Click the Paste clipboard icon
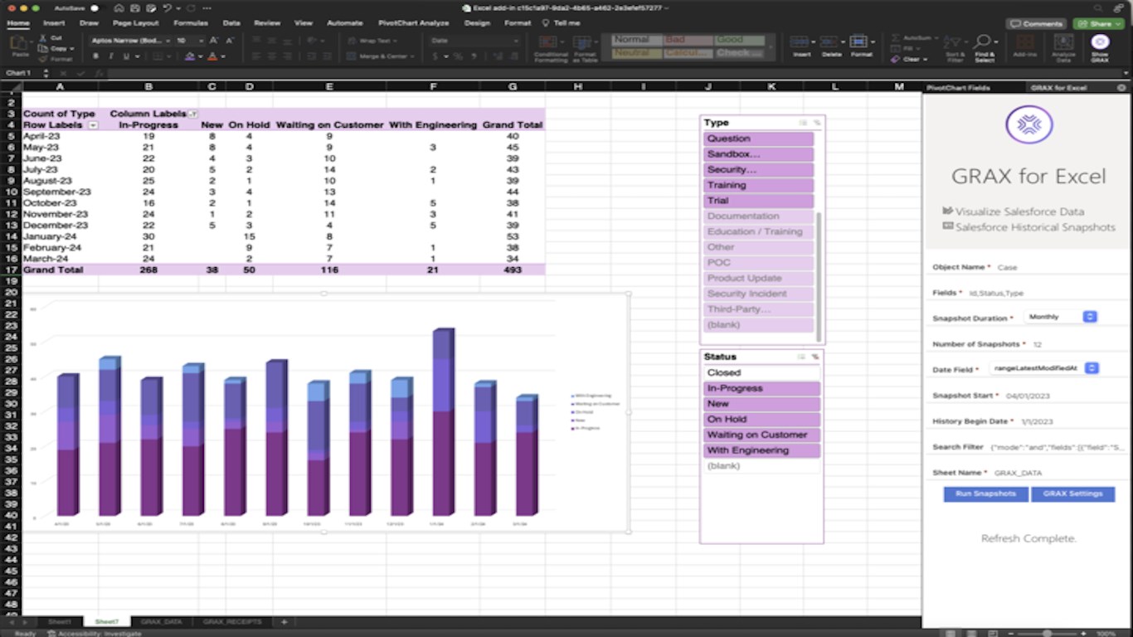This screenshot has width=1133, height=637. [x=20, y=44]
